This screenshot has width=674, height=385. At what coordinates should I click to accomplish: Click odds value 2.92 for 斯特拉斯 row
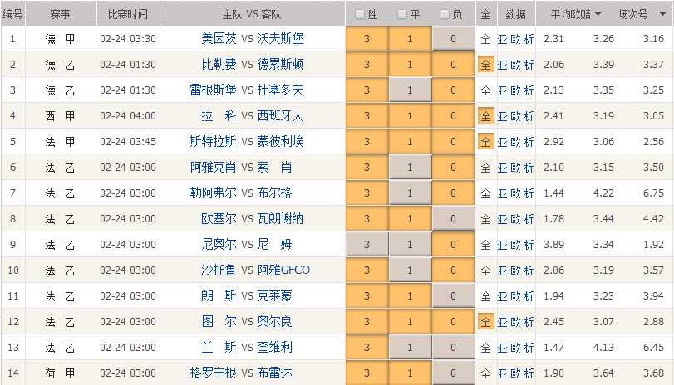point(553,142)
